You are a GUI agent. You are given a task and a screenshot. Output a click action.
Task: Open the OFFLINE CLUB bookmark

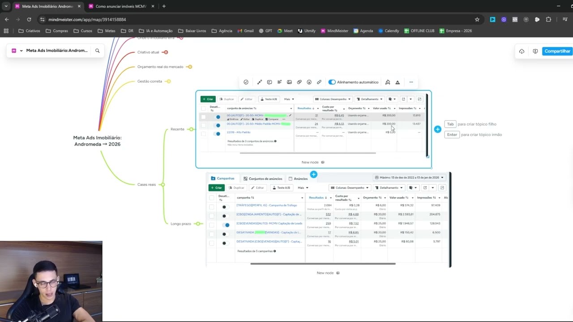pos(419,31)
